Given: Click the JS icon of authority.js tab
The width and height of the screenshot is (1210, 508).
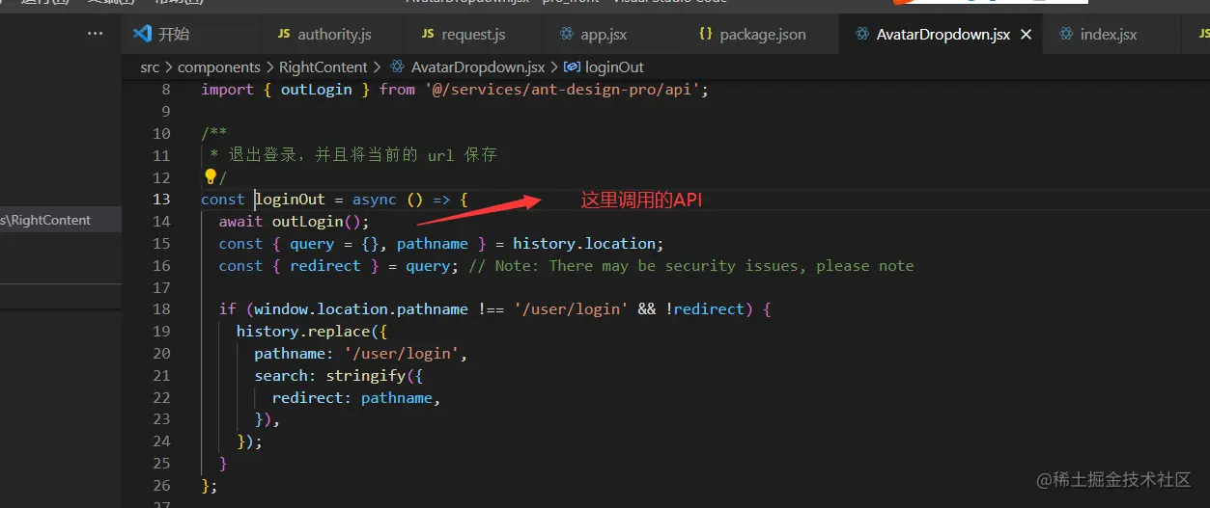Looking at the screenshot, I should point(284,34).
